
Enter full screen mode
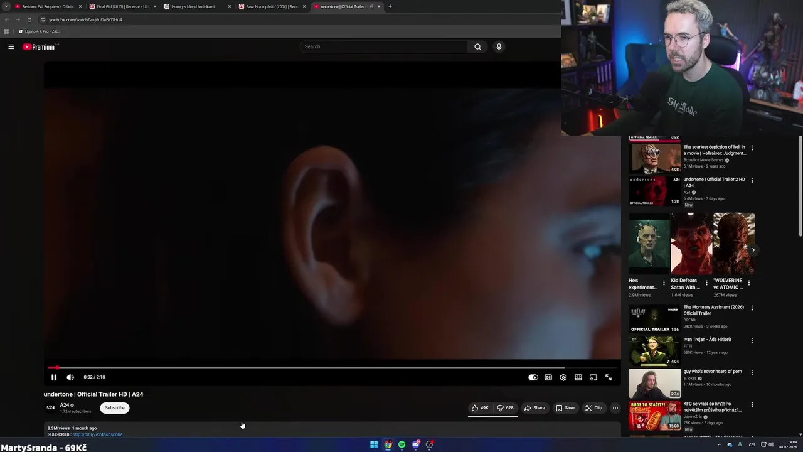609,377
